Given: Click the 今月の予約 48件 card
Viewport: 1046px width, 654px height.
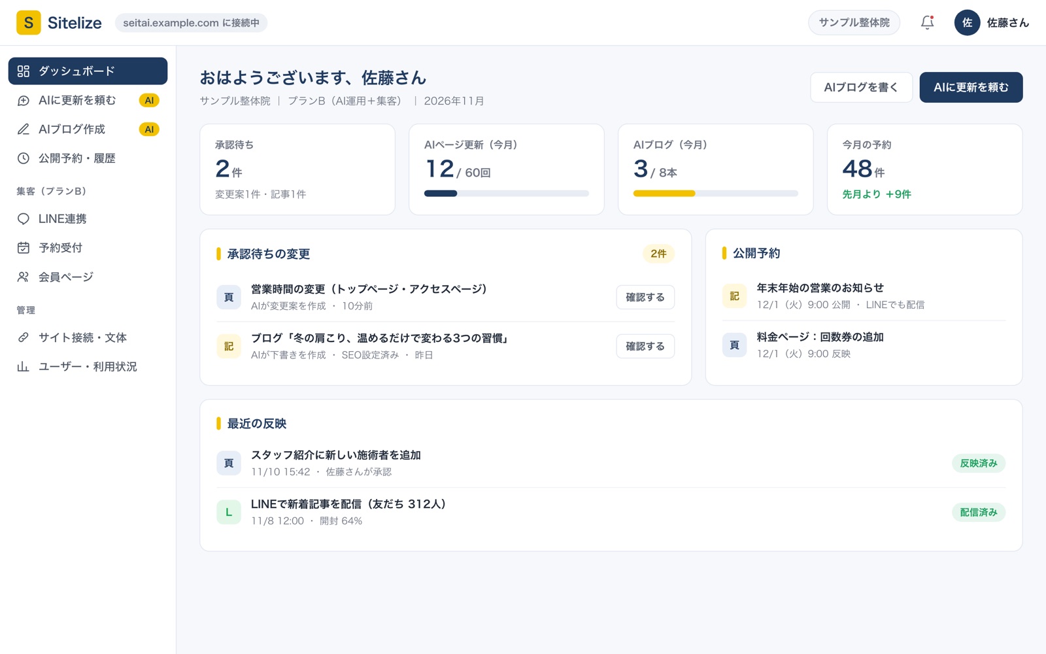Looking at the screenshot, I should [x=924, y=169].
